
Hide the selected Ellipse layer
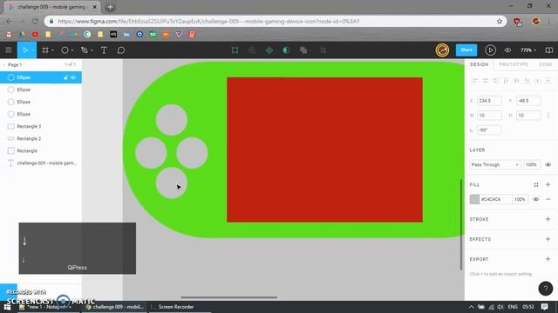73,77
